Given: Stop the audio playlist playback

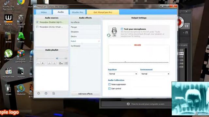Looking at the screenshot, I should point(43,63).
